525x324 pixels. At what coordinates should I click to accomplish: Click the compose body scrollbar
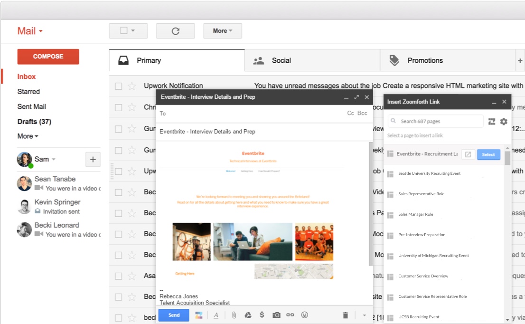pos(371,203)
